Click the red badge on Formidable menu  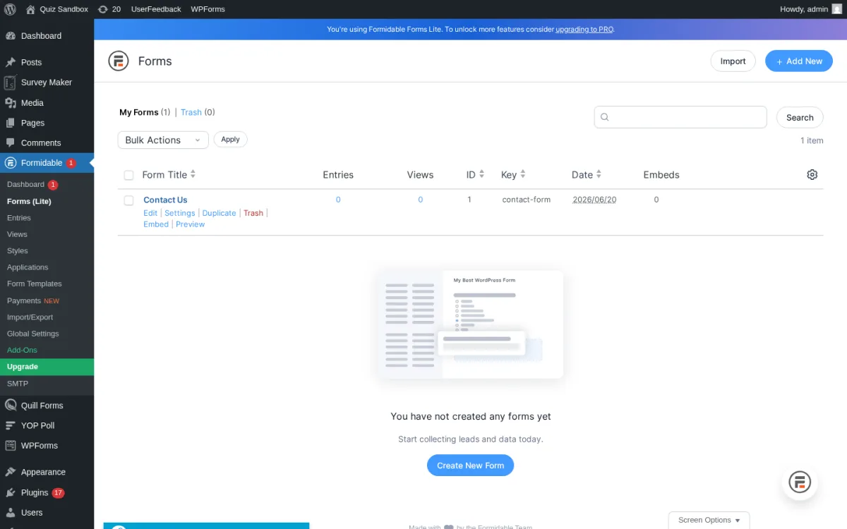pyautogui.click(x=71, y=163)
